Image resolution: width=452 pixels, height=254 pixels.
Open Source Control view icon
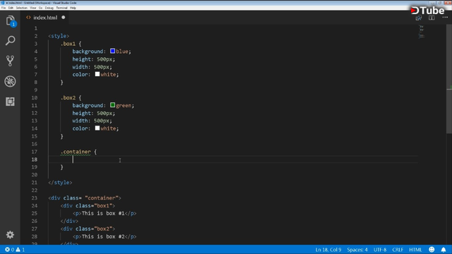tap(11, 61)
